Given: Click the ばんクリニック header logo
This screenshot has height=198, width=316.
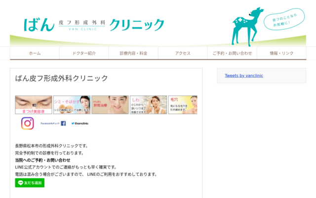Looking at the screenshot, I should [x=94, y=24].
